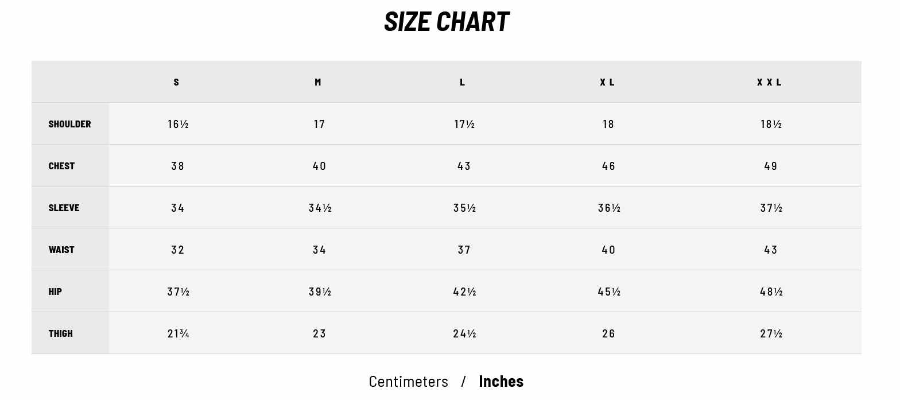Click the 16½ shoulder value for S

click(178, 124)
